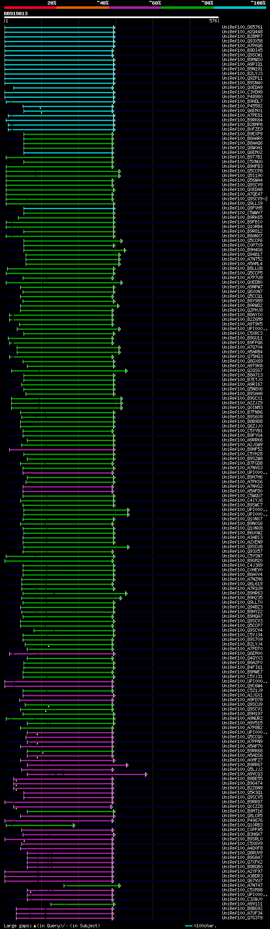Screen dimensions: 270x929
Task: Select alignment label UniRef100_Q0EDB0
Action: [242, 282]
